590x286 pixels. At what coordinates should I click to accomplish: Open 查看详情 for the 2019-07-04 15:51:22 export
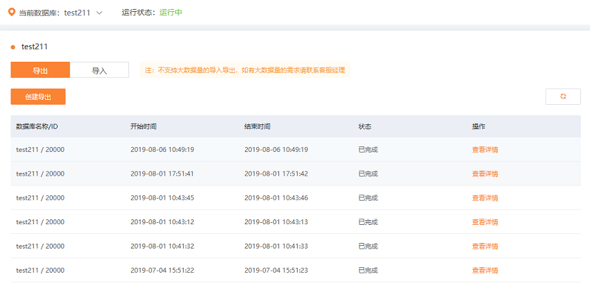(x=485, y=270)
